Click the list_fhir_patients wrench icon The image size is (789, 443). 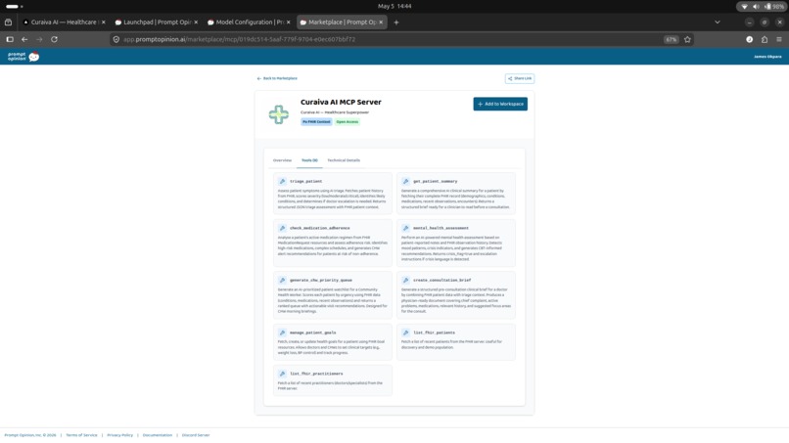[x=405, y=332]
